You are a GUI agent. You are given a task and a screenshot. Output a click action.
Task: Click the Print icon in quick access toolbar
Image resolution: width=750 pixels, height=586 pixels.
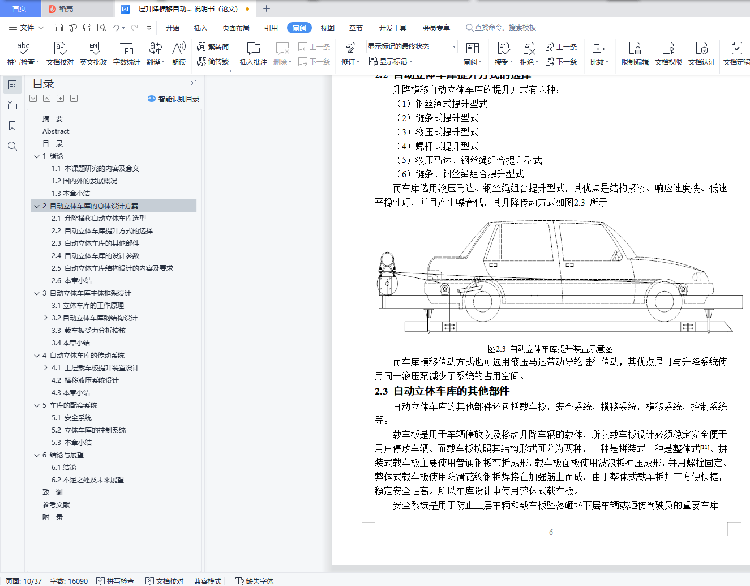(87, 27)
